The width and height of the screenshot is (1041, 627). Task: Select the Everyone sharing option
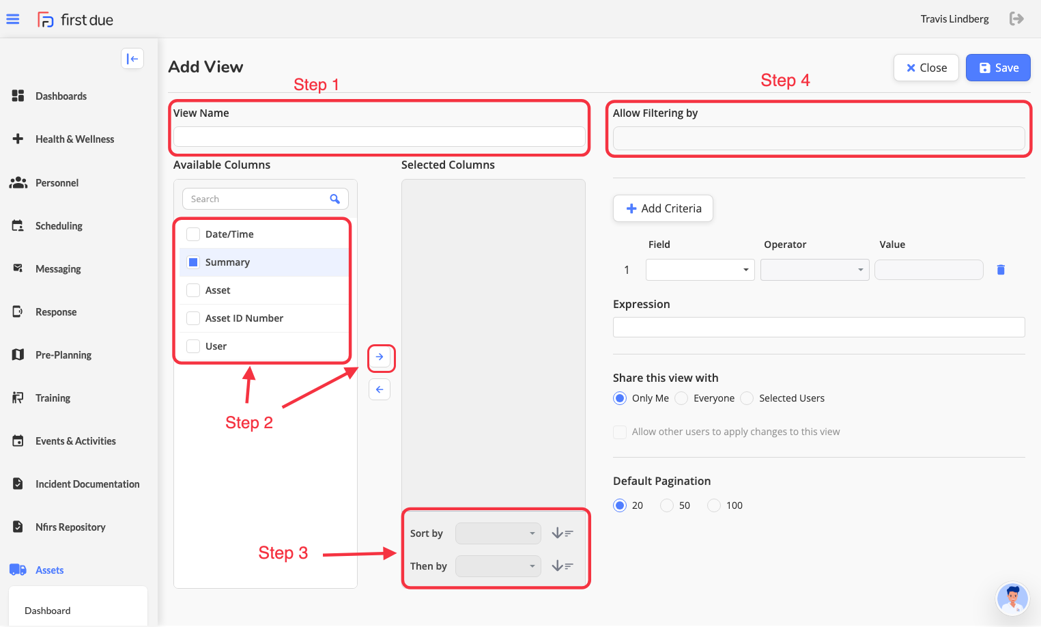coord(681,398)
